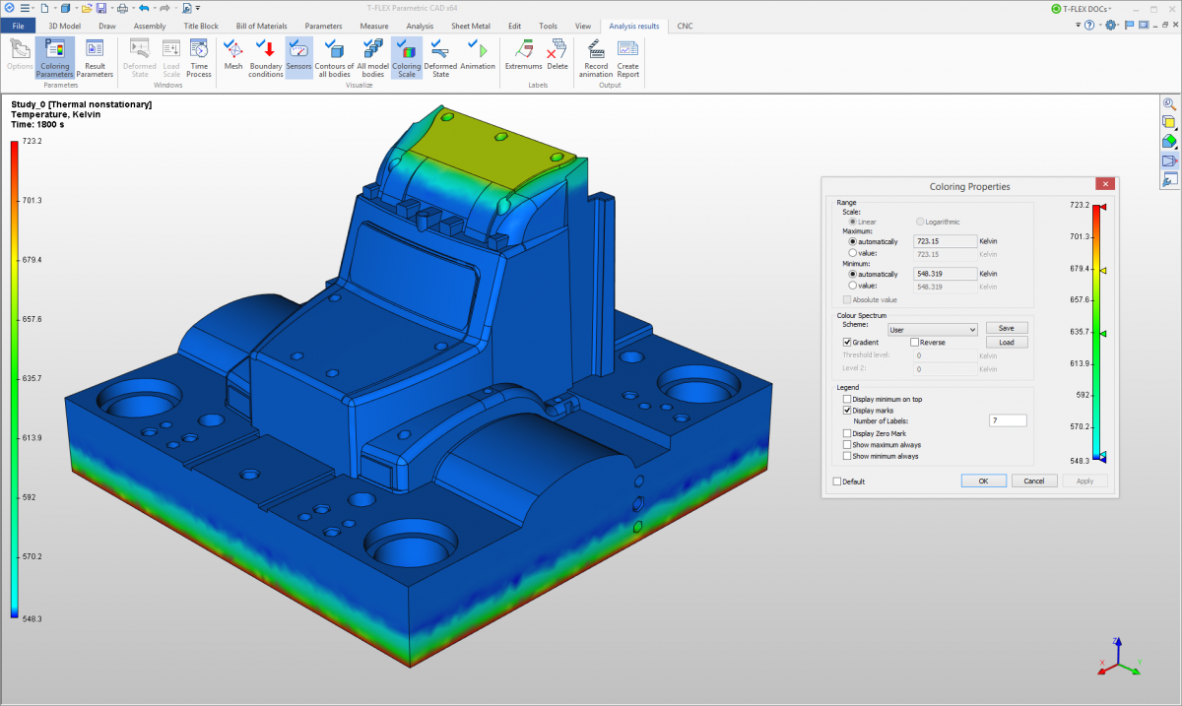Click the wrench view settings icon
The image size is (1182, 706).
pyautogui.click(x=1169, y=179)
